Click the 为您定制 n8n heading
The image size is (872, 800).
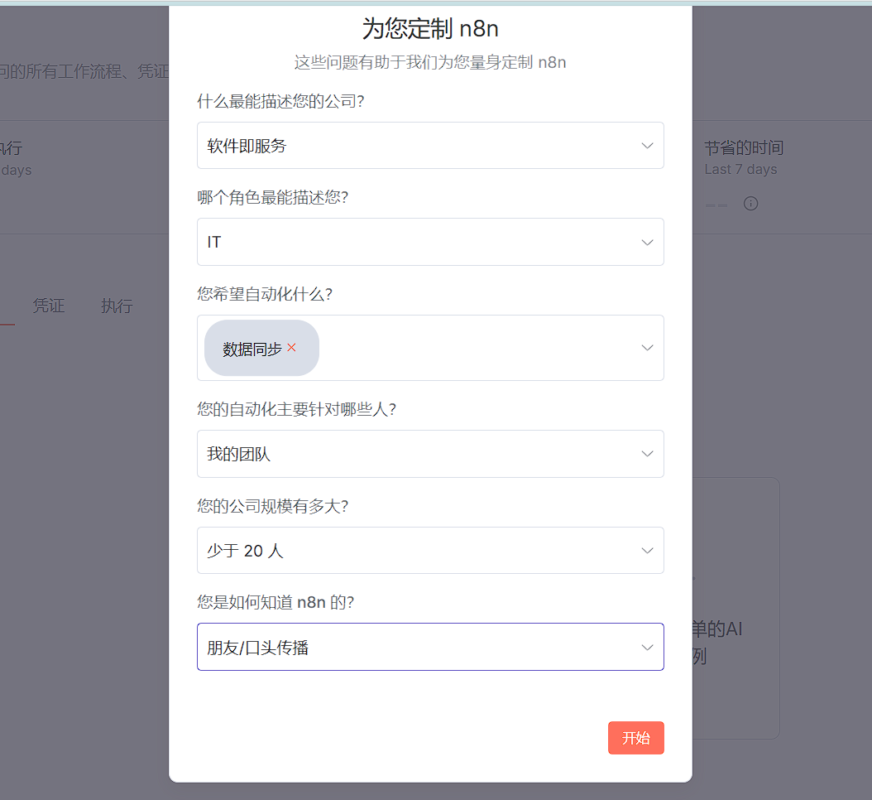click(x=430, y=28)
